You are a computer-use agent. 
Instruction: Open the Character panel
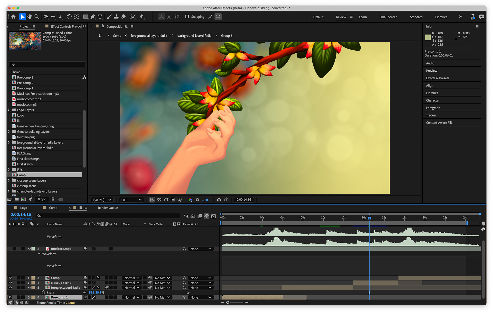[x=433, y=100]
